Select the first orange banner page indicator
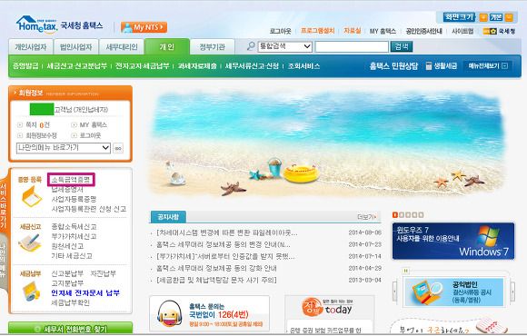 tap(395, 215)
